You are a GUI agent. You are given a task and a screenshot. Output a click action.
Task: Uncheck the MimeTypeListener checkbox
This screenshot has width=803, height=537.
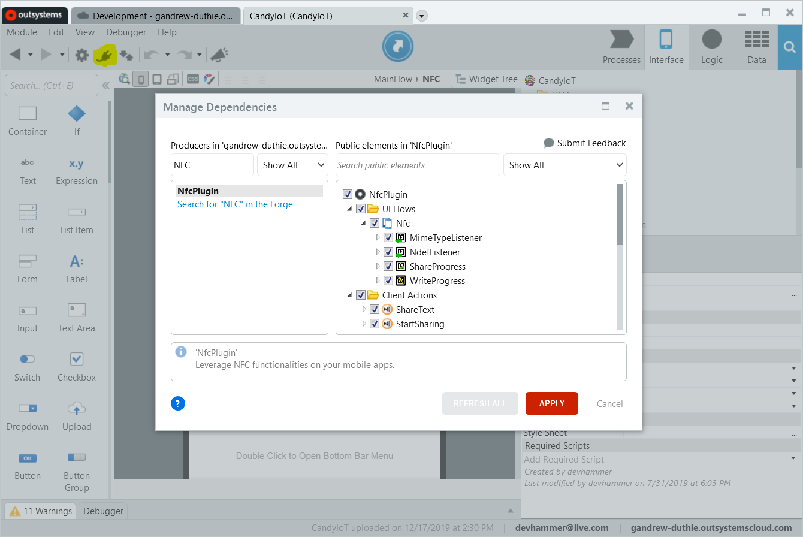click(388, 237)
